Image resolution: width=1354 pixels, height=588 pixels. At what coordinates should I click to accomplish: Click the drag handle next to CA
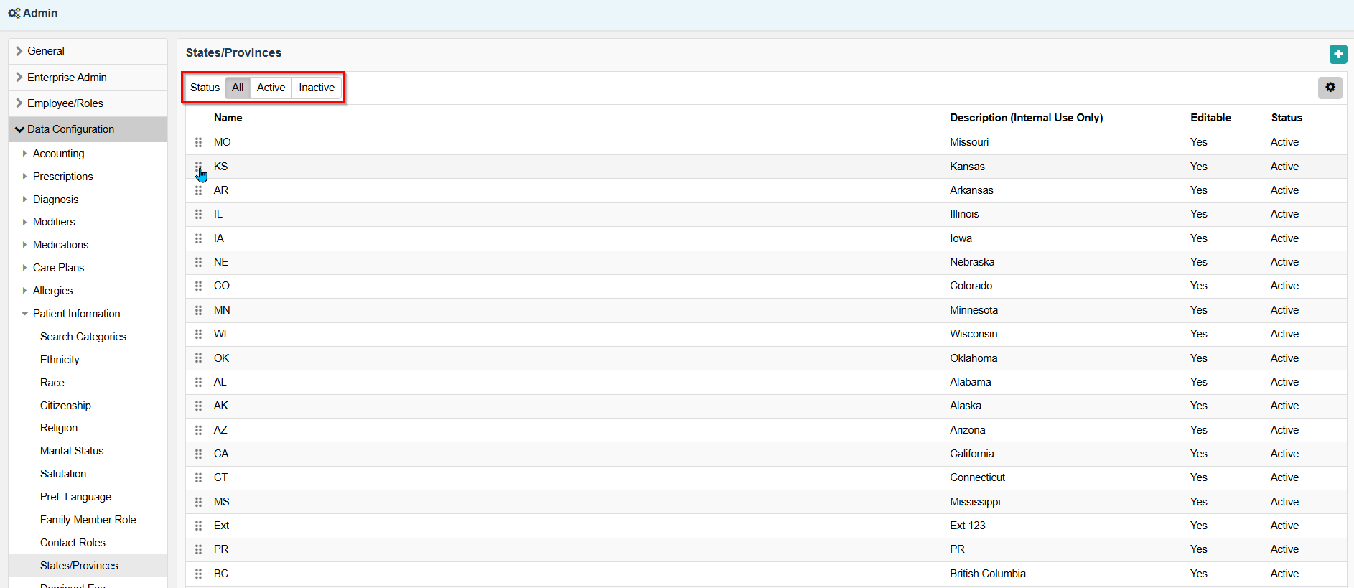pyautogui.click(x=199, y=454)
